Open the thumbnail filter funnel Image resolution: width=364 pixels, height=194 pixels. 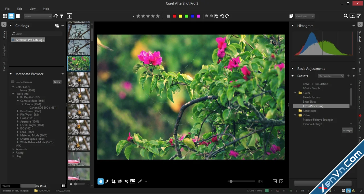pos(62,16)
